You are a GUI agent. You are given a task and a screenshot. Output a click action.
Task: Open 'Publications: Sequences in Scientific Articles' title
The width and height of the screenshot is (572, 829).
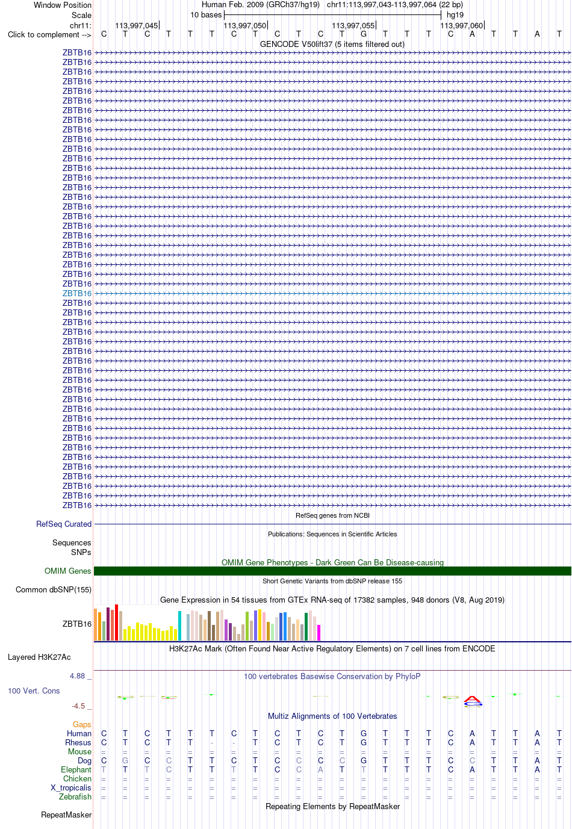pyautogui.click(x=332, y=534)
